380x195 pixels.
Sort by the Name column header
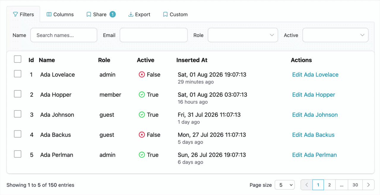coord(47,60)
